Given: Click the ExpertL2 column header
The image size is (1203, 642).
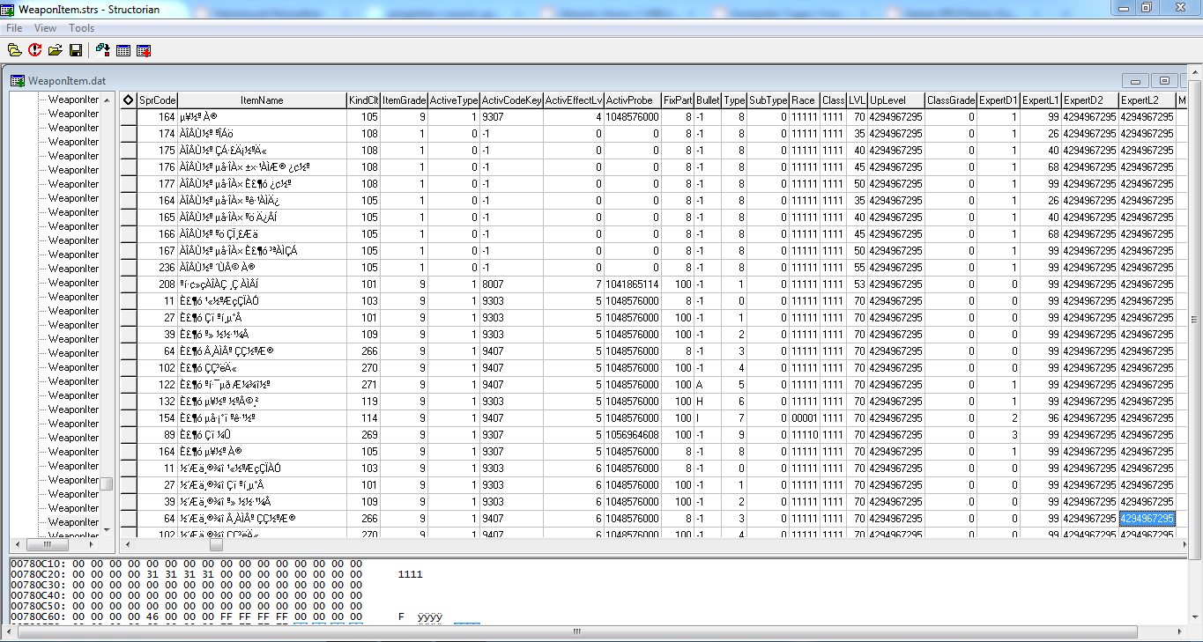Looking at the screenshot, I should tap(1147, 100).
